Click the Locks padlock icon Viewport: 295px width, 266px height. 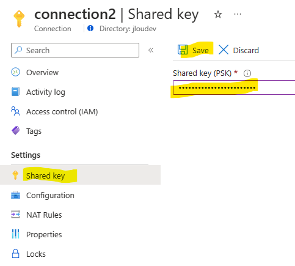tap(15, 254)
